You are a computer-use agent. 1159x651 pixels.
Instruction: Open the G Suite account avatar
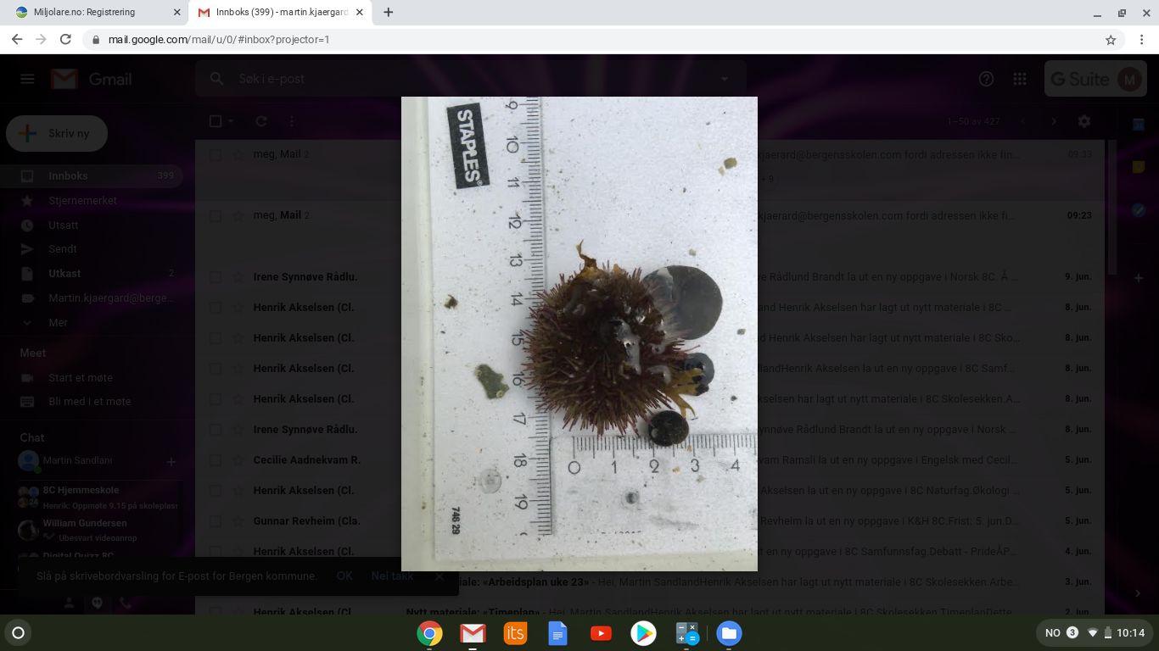pos(1128,80)
